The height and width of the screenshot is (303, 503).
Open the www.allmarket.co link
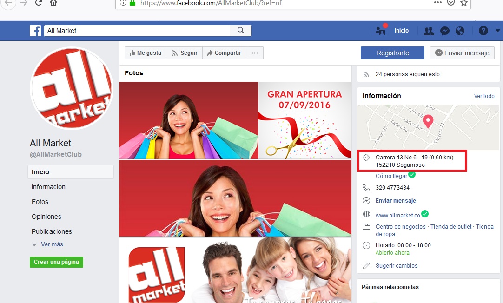[x=398, y=216]
